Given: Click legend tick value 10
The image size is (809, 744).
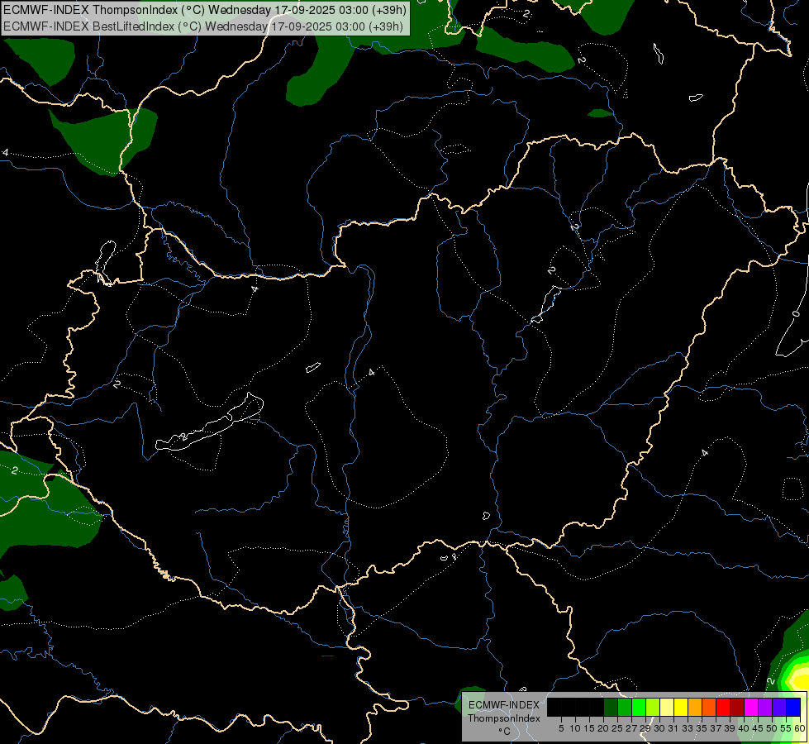Looking at the screenshot, I should (x=575, y=728).
